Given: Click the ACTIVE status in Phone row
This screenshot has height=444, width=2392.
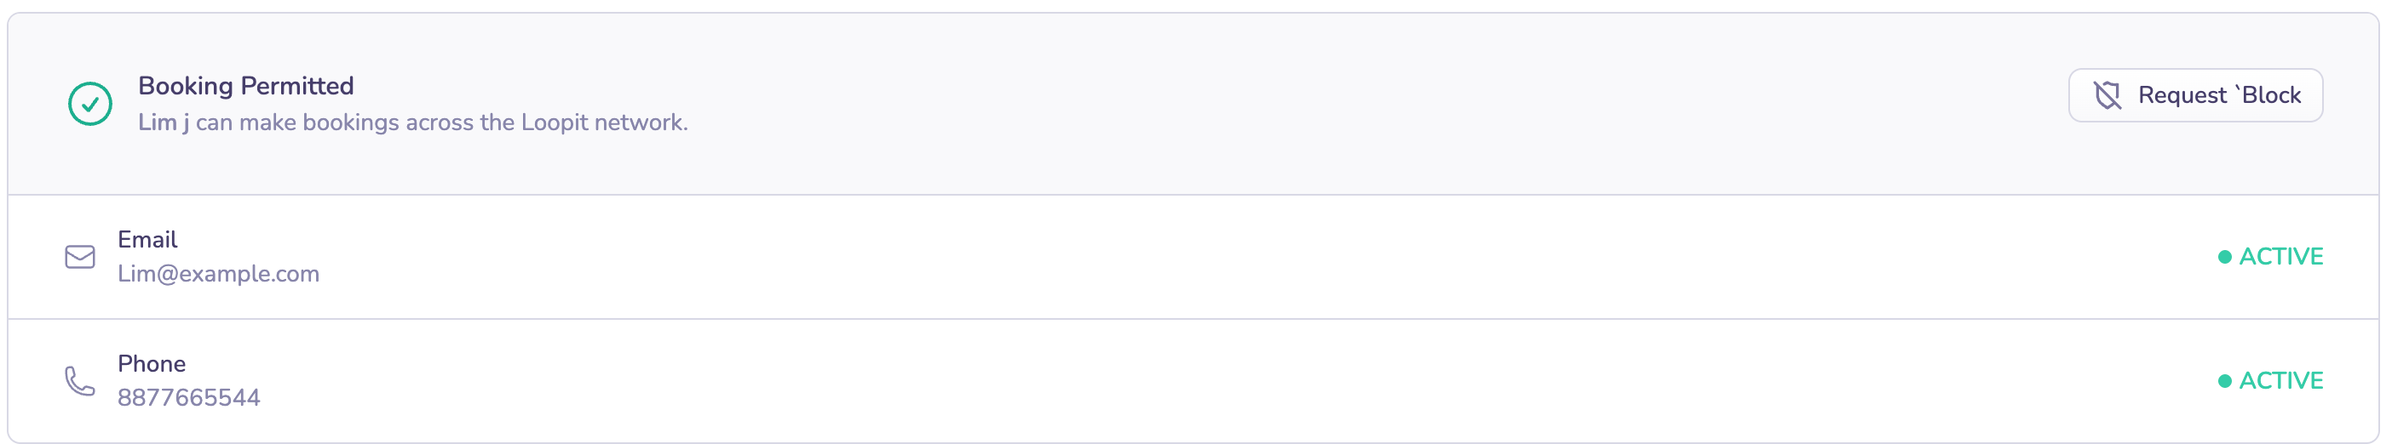Looking at the screenshot, I should [2280, 381].
